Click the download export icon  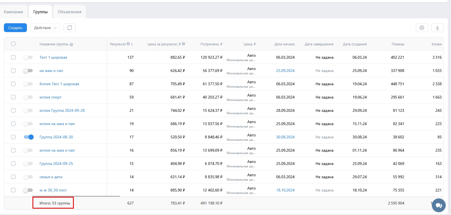(x=437, y=28)
